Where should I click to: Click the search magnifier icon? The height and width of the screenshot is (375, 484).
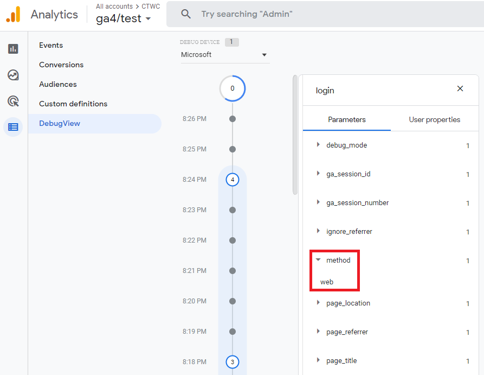pyautogui.click(x=186, y=14)
